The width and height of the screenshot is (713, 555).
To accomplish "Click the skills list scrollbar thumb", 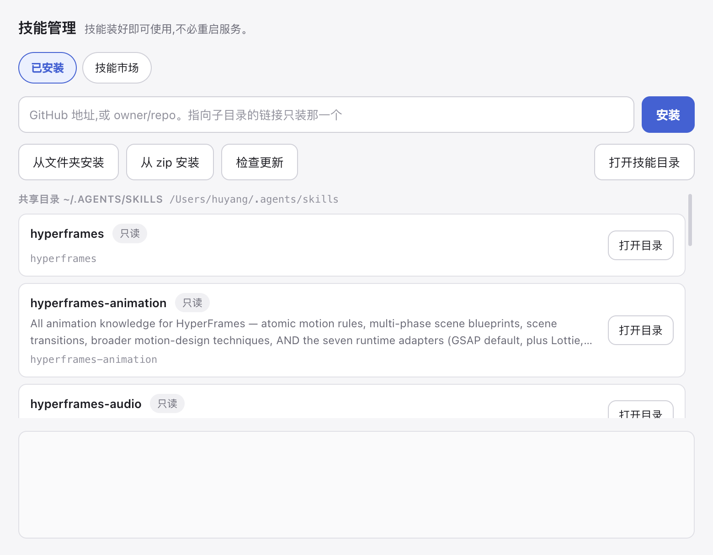I will (x=690, y=220).
